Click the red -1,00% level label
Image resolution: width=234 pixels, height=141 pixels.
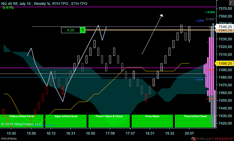(210, 99)
